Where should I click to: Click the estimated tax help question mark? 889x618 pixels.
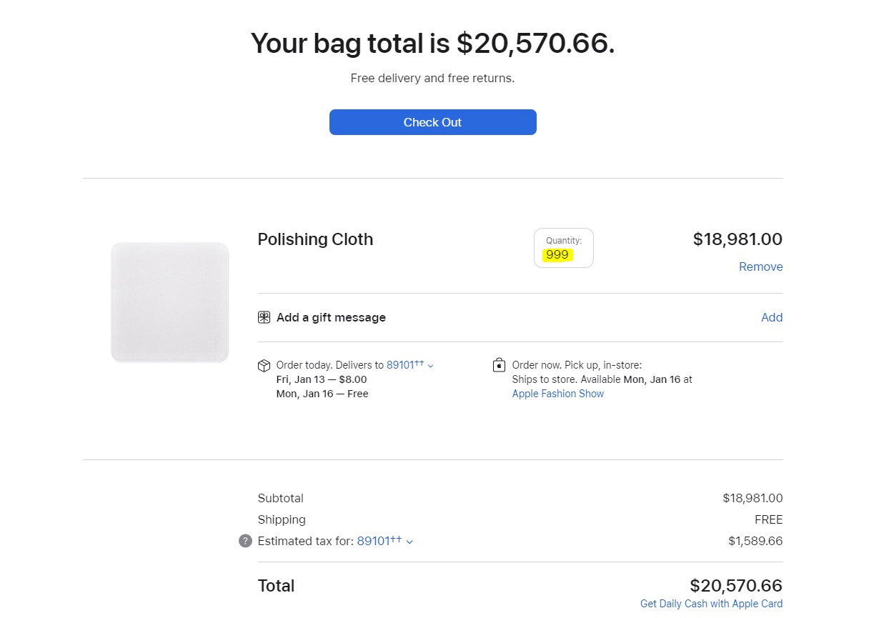(245, 541)
